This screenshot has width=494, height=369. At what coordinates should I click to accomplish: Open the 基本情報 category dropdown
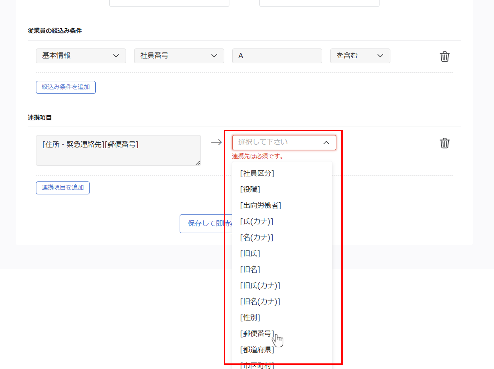click(x=81, y=56)
